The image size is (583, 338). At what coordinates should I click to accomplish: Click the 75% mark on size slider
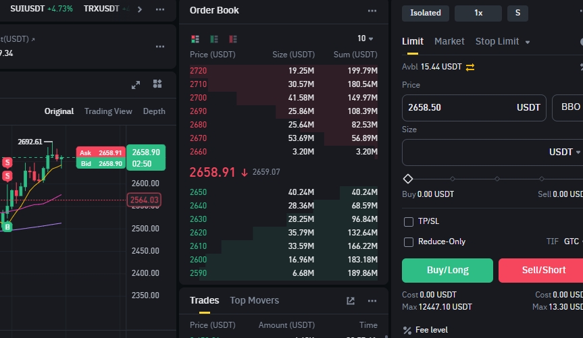[x=542, y=179]
